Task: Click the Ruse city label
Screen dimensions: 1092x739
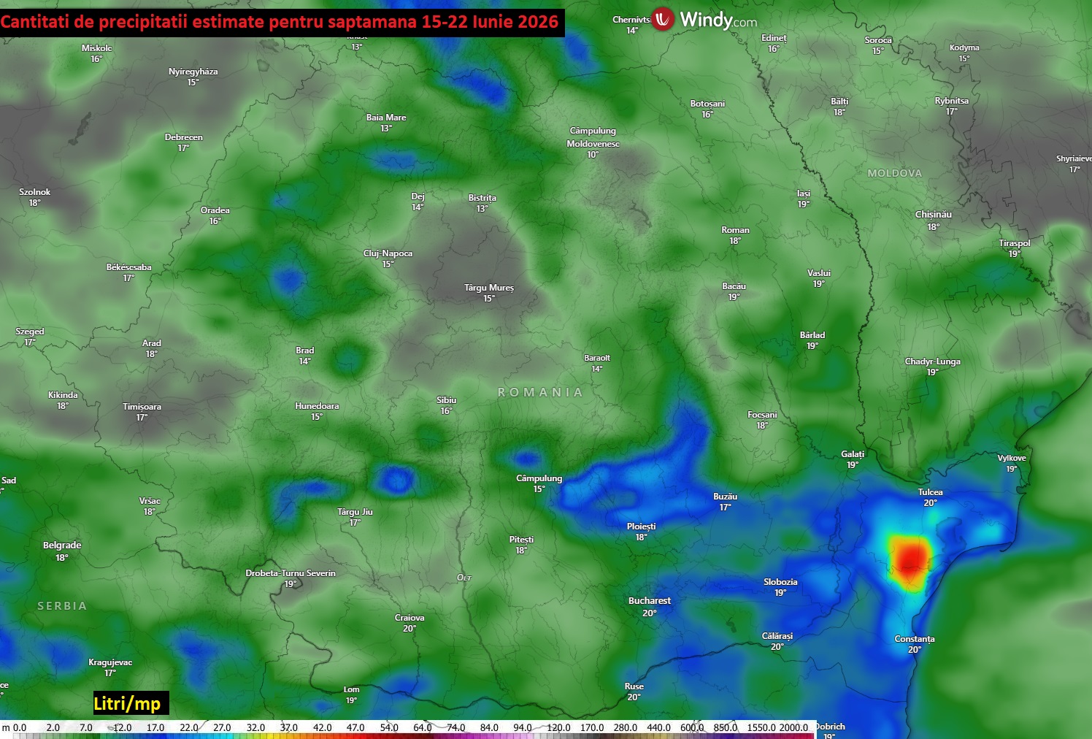Action: [x=634, y=686]
